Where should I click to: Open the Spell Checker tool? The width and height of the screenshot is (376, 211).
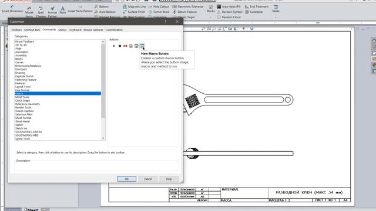coord(41,12)
